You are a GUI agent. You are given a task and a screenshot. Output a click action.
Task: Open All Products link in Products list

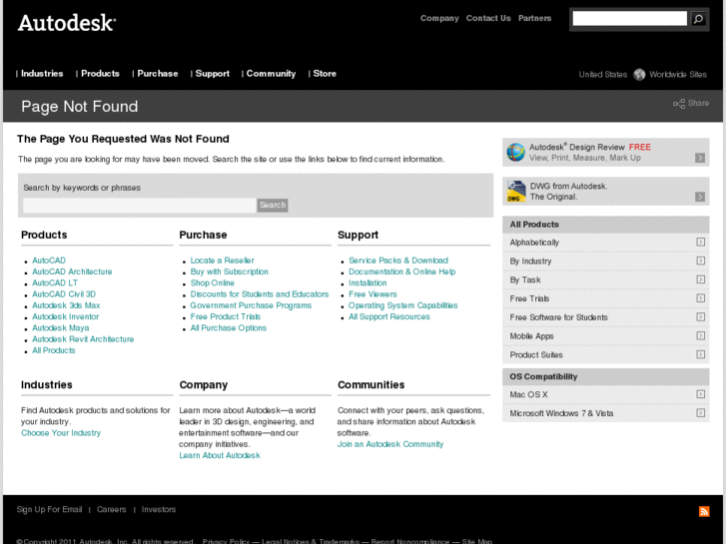(x=53, y=350)
